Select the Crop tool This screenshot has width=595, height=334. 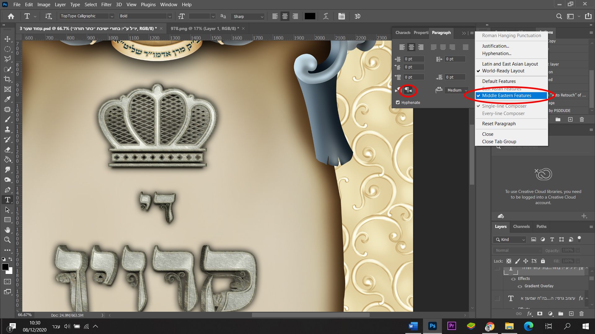click(7, 79)
